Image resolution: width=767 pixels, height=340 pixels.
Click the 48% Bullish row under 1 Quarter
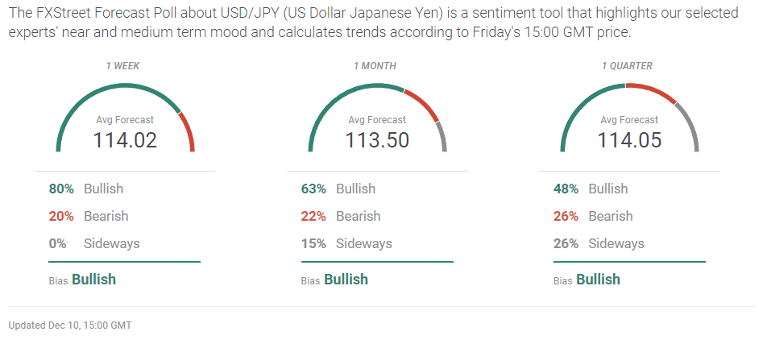[590, 189]
